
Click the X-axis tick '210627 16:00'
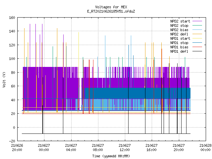152,148
